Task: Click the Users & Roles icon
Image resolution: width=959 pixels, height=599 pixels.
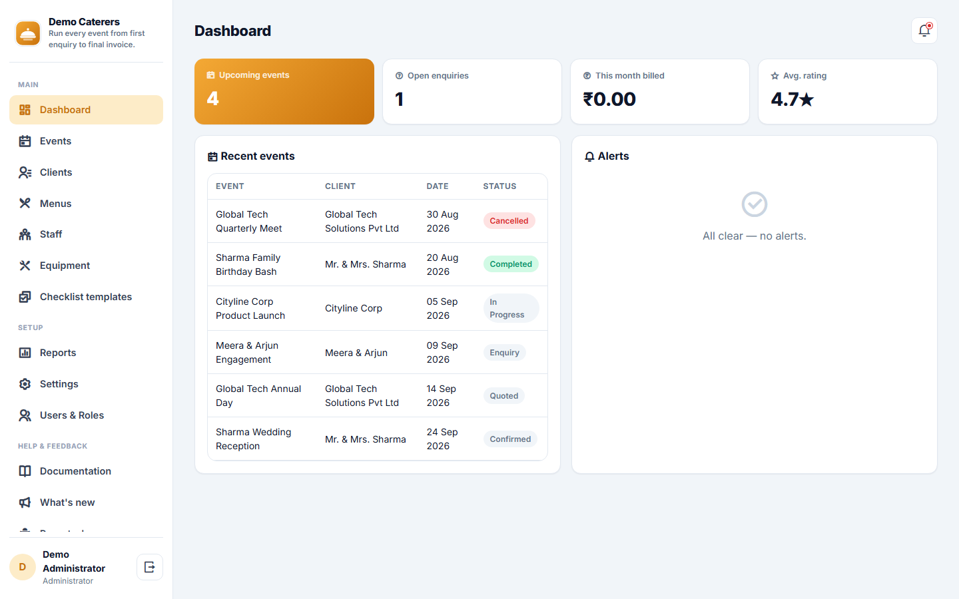Action: point(25,415)
